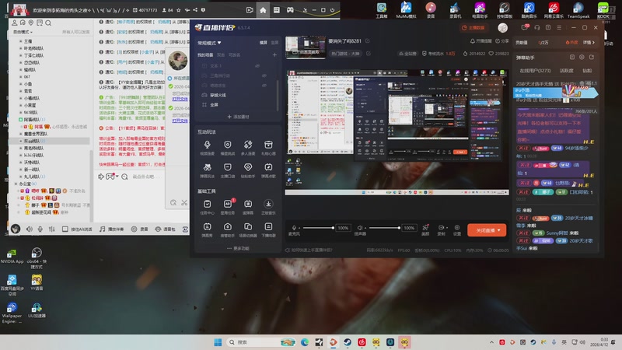This screenshot has width=622, height=350.
Task: Adjust the 扬声器 volume slider
Action: (x=383, y=228)
